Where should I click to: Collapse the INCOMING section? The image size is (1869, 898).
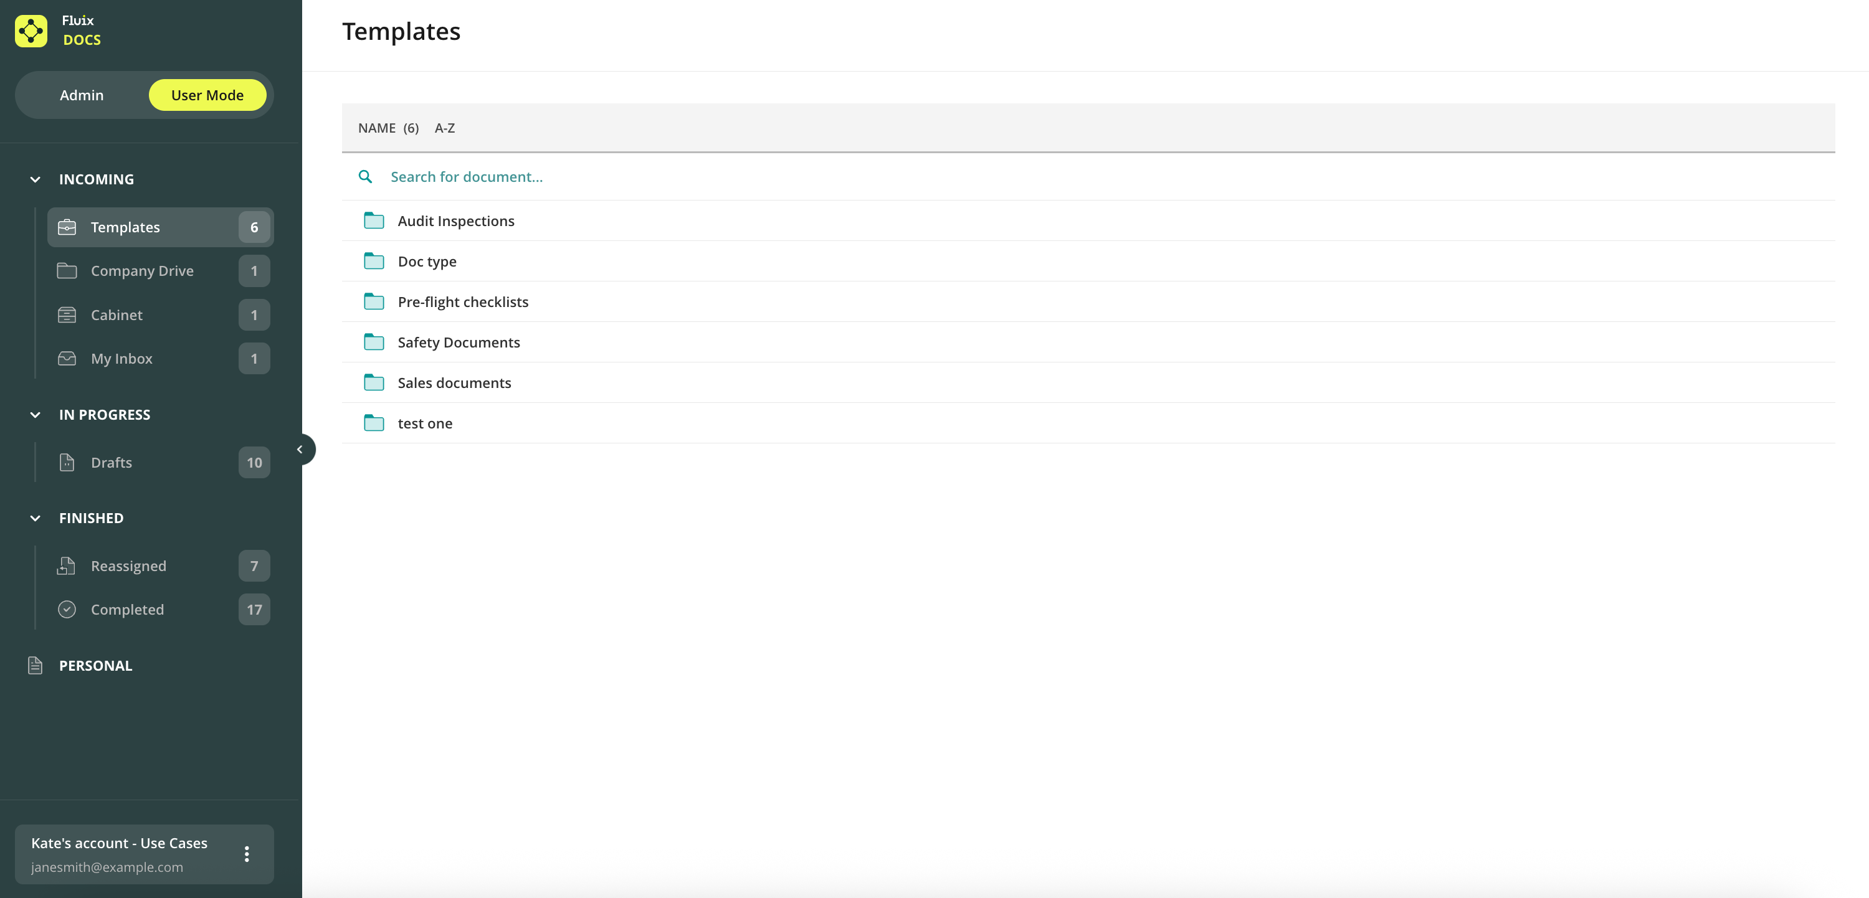coord(35,179)
